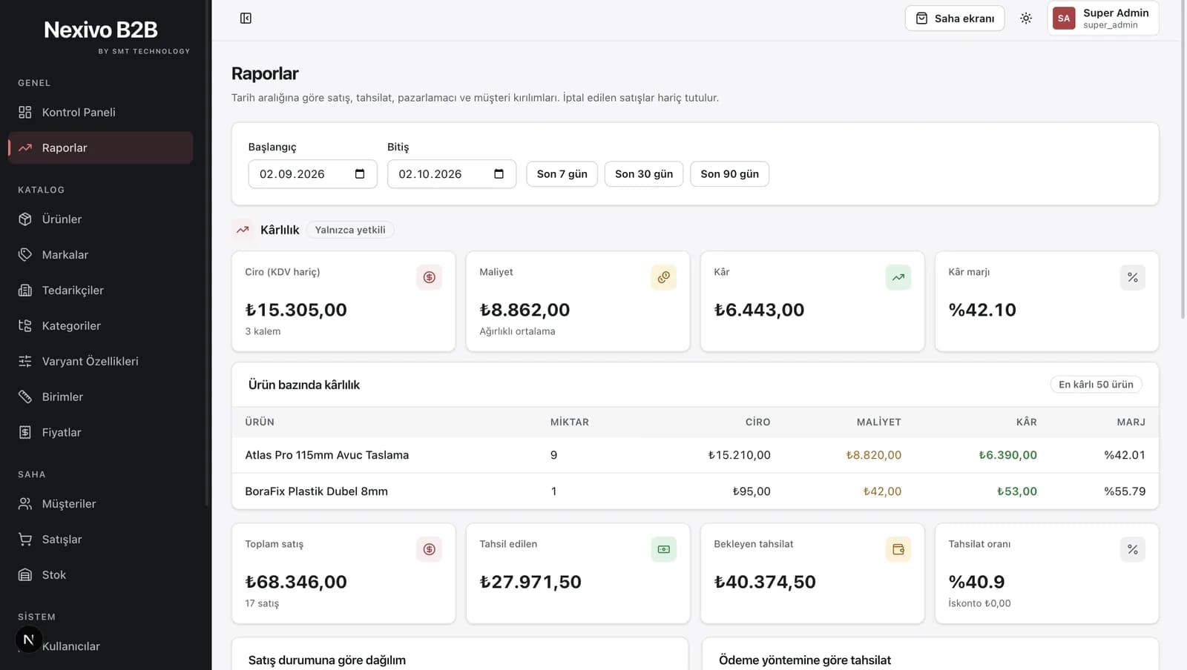The image size is (1187, 670).
Task: Open calendar picker in Bitiş date field
Action: (499, 174)
